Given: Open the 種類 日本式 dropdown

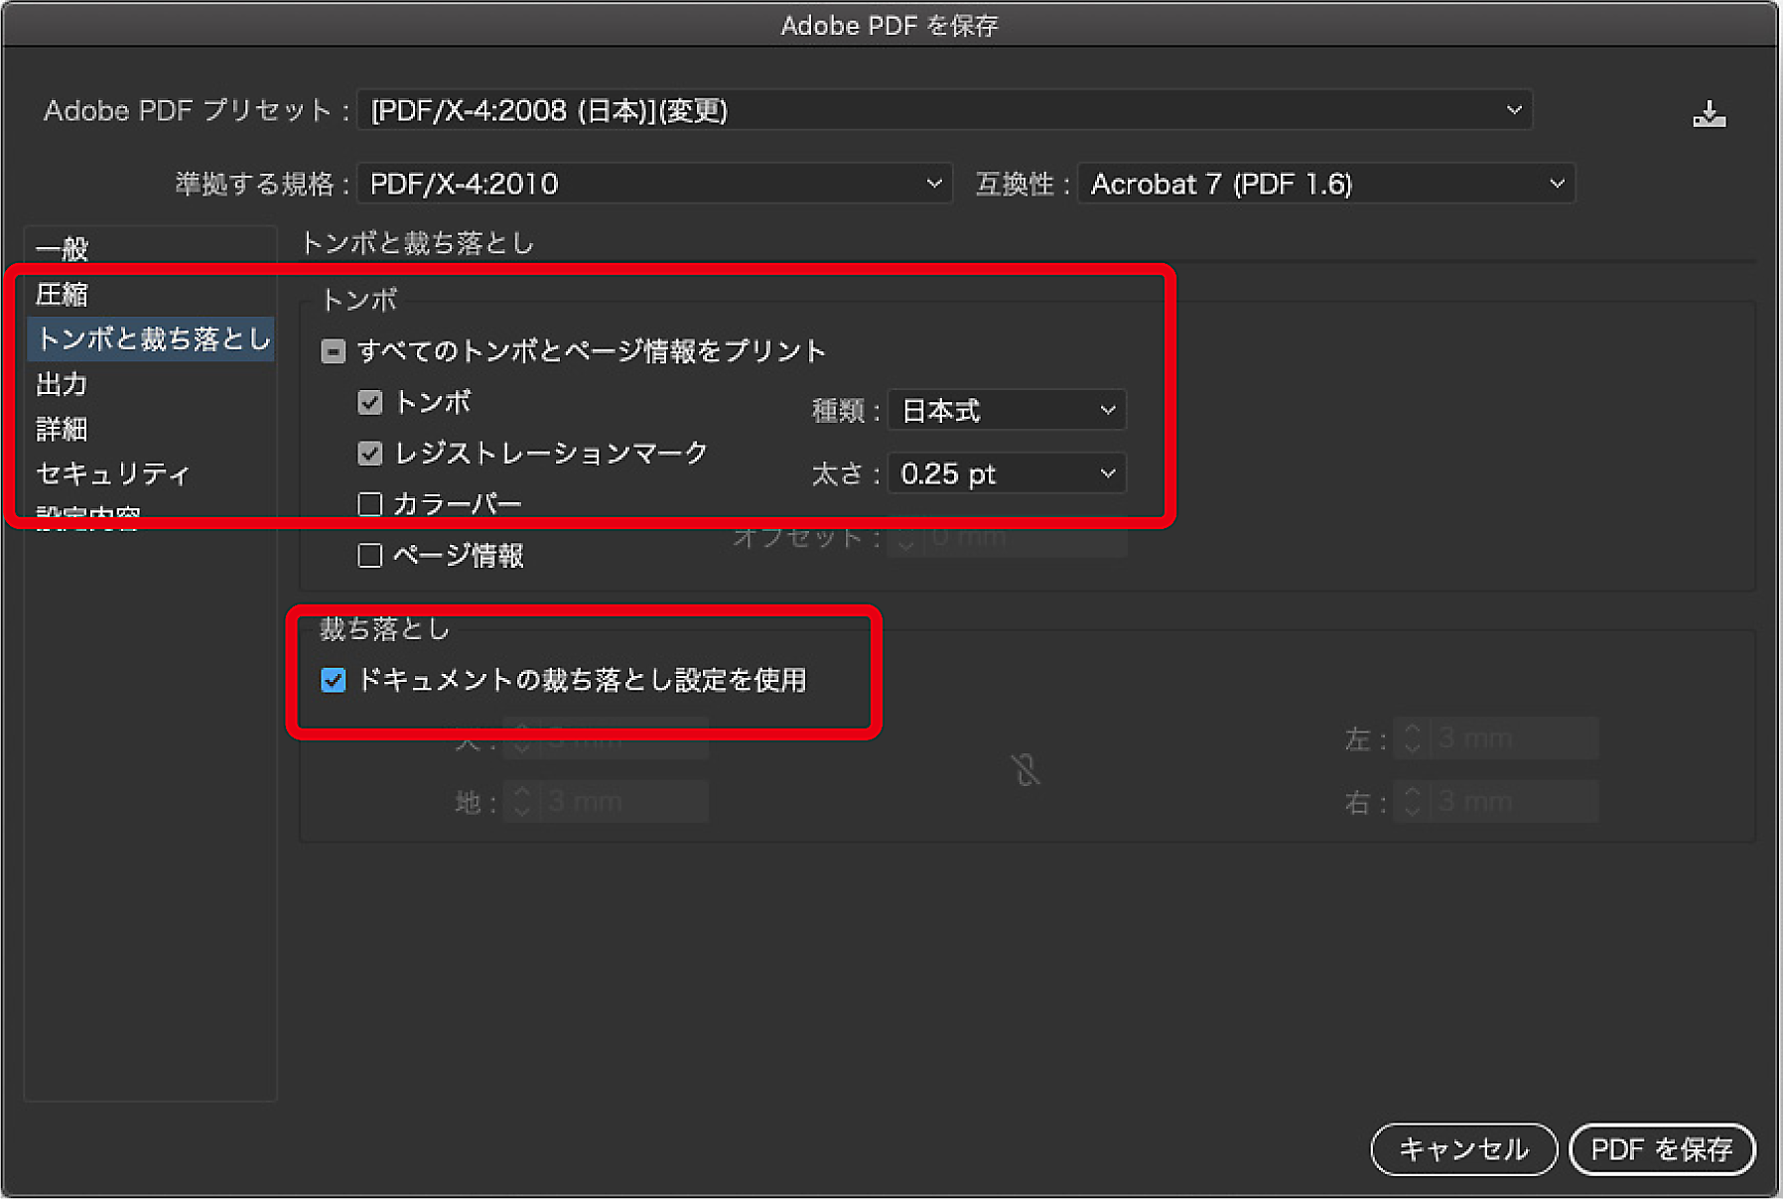Looking at the screenshot, I should coord(1006,410).
